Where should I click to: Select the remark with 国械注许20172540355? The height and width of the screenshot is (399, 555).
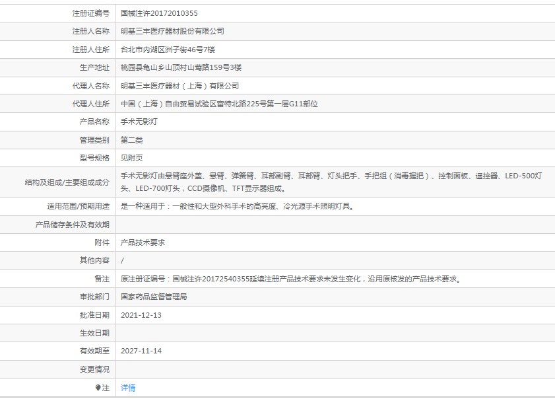[x=292, y=279]
